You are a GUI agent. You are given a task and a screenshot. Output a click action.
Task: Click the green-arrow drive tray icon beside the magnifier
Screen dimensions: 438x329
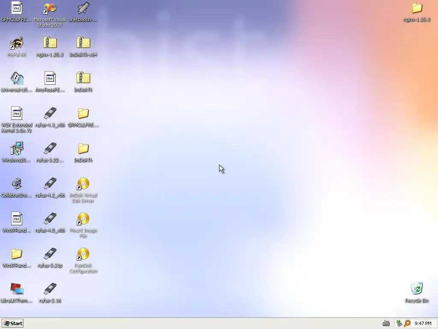click(x=400, y=324)
